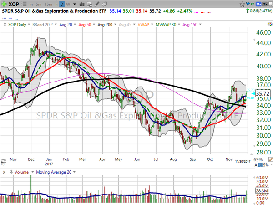
Task: Click the green plus add-chart icon
Action: point(4,4)
